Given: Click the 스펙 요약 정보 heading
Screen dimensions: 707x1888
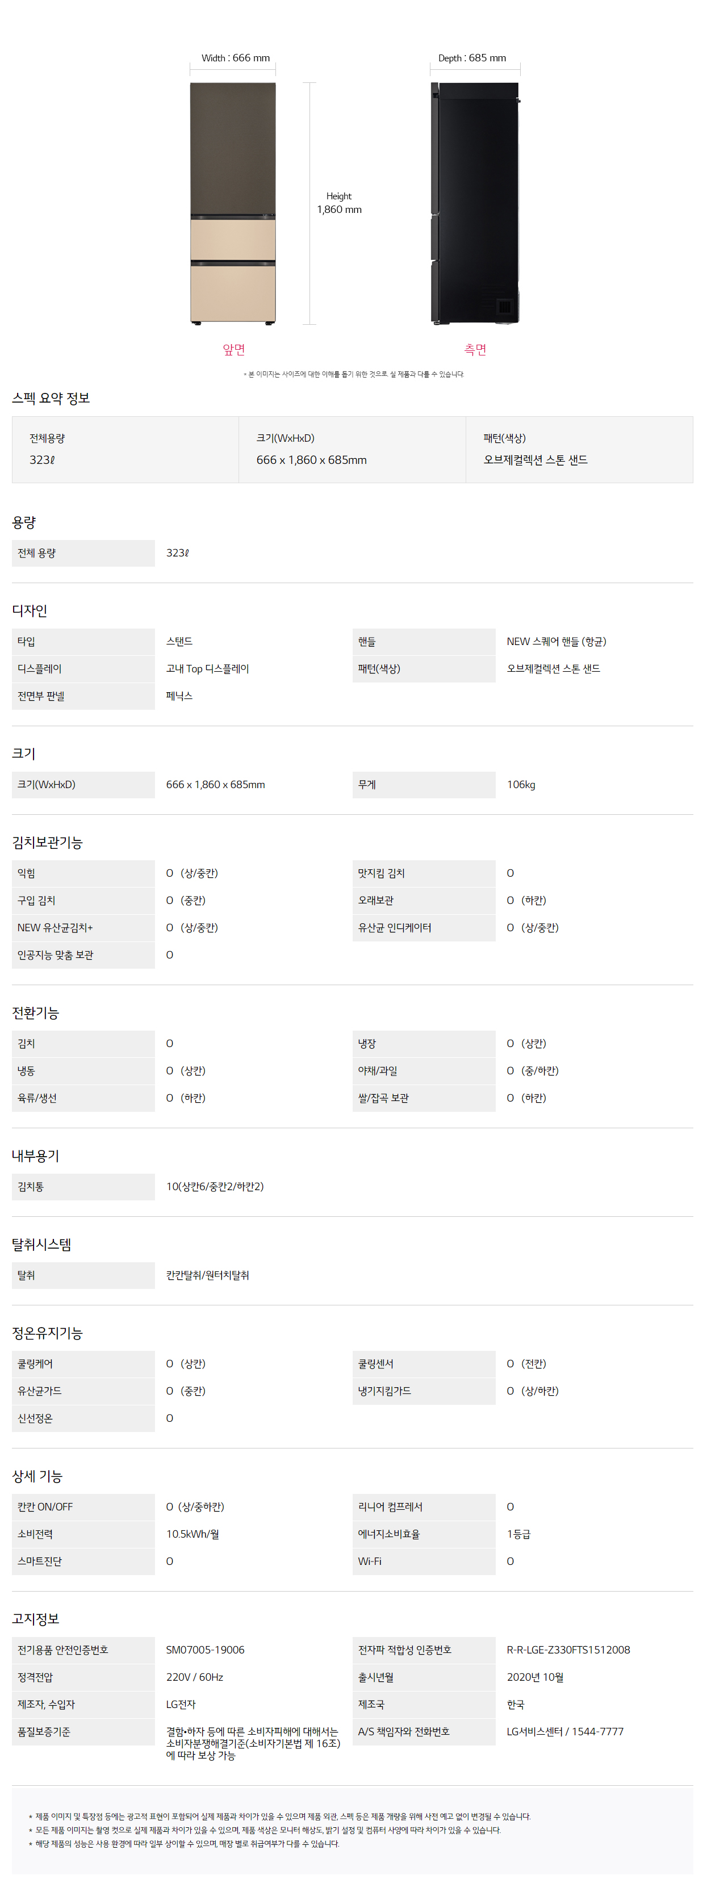Looking at the screenshot, I should click(51, 398).
